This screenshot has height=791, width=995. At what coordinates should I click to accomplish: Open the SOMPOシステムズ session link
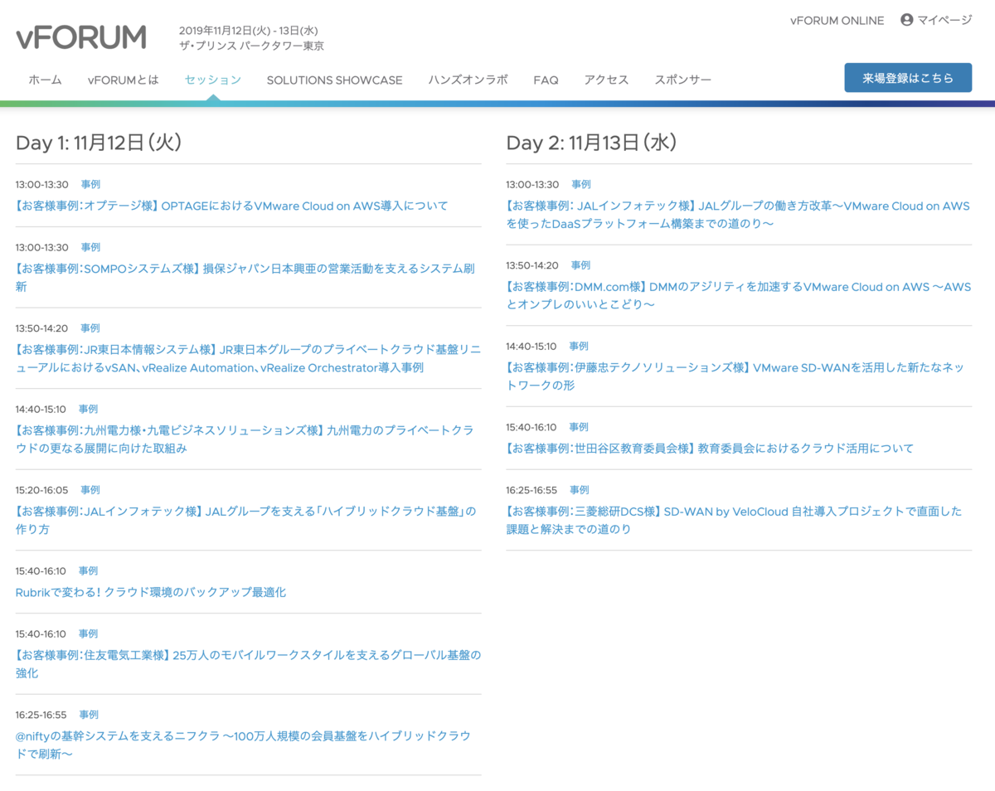(245, 278)
